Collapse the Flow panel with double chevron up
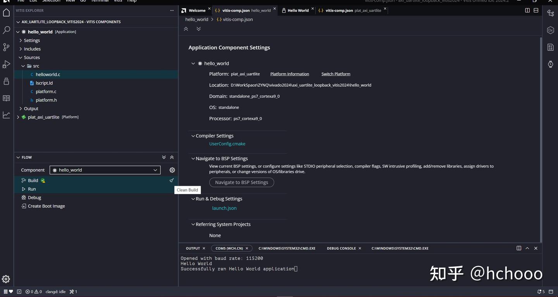Viewport: 558px width, 297px height. [172, 157]
